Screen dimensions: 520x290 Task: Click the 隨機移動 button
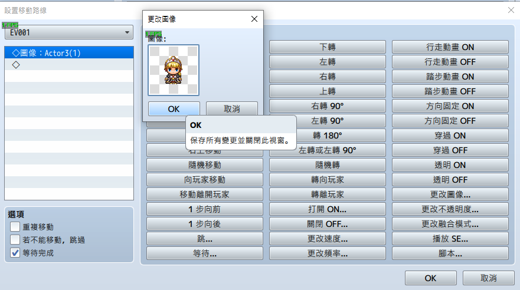pyautogui.click(x=205, y=165)
